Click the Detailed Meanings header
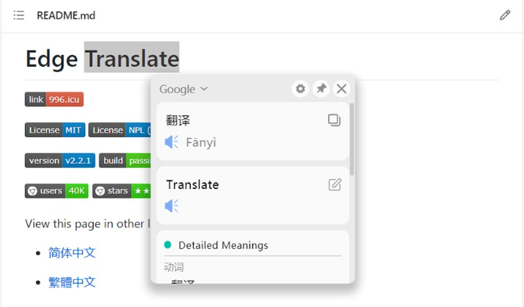Screen dimensions: 524x307 (223, 245)
